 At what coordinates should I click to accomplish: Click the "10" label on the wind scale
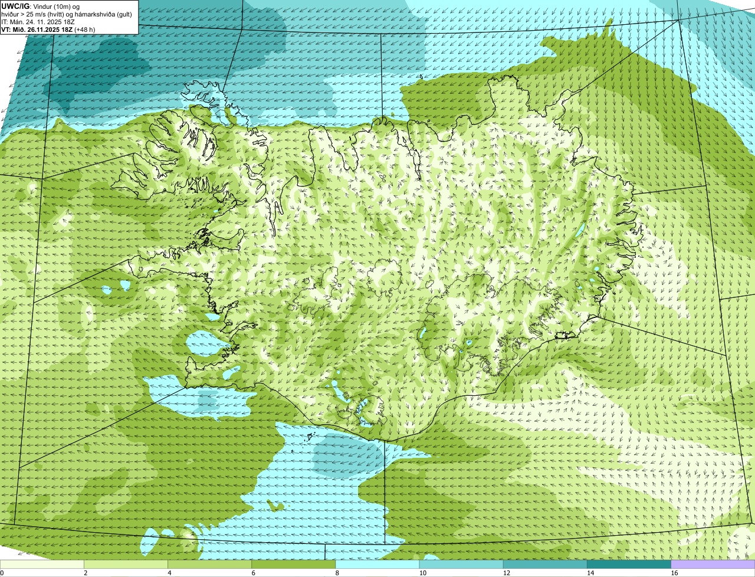pyautogui.click(x=423, y=573)
